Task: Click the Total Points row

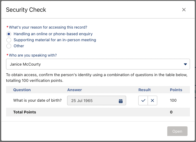Action: point(98,112)
